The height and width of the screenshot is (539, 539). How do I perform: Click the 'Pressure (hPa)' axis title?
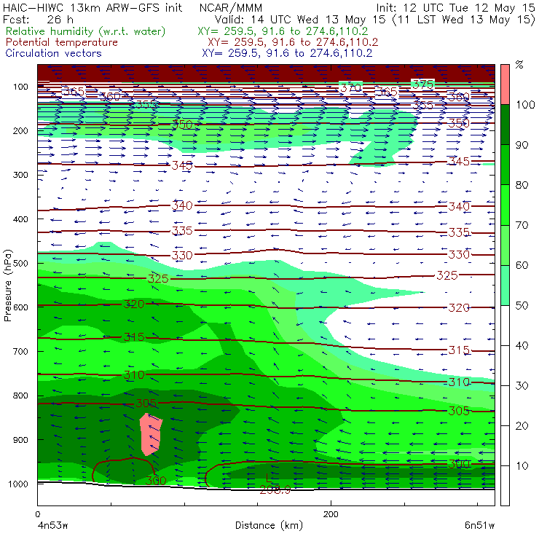[7, 286]
